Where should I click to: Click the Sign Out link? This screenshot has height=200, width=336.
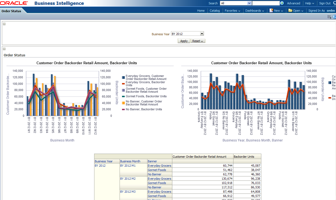325,3
